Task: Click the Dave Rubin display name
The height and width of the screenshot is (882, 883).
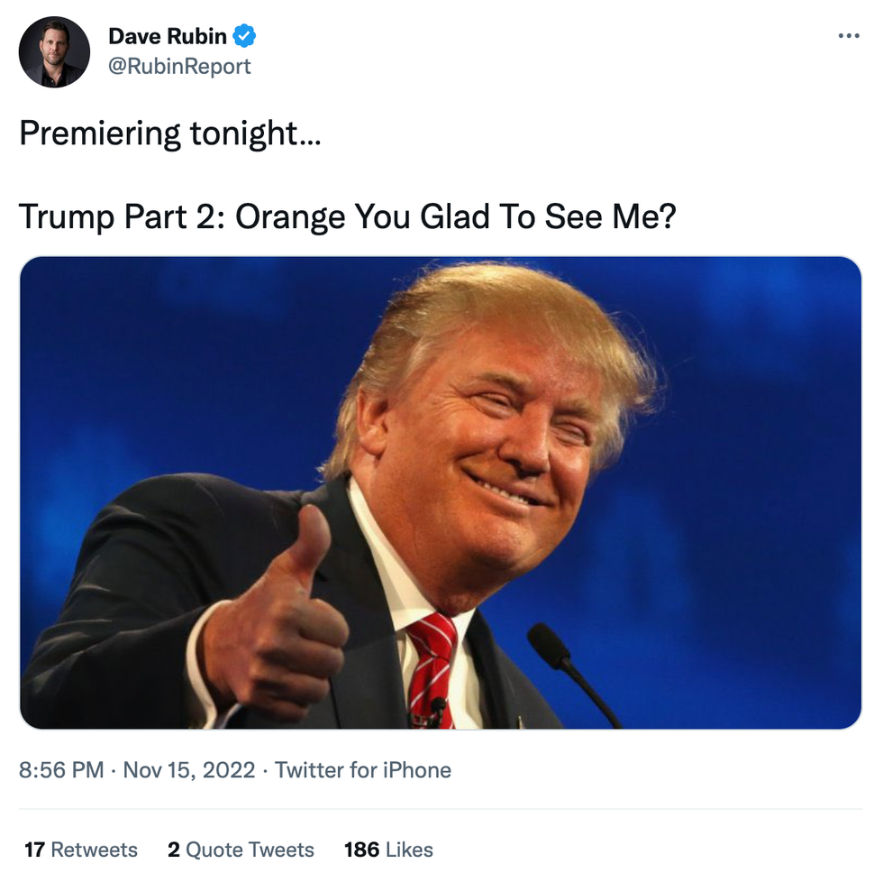Action: click(168, 37)
